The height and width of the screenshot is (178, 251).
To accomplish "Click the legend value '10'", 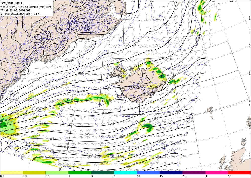I will tap(138, 176).
